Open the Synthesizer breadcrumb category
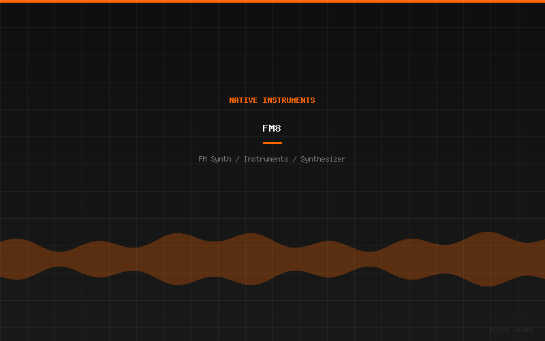Screen dimensions: 545x341 [323, 159]
